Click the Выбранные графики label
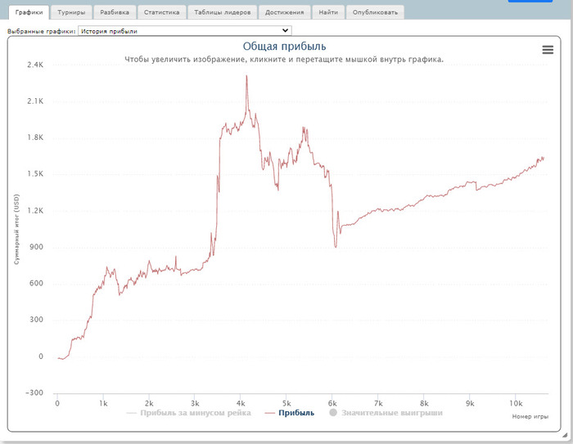Image resolution: width=573 pixels, height=444 pixels. click(41, 31)
